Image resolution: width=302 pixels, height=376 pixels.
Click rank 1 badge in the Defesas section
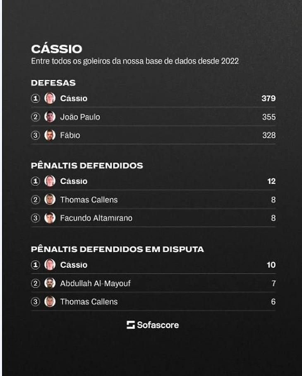(36, 99)
